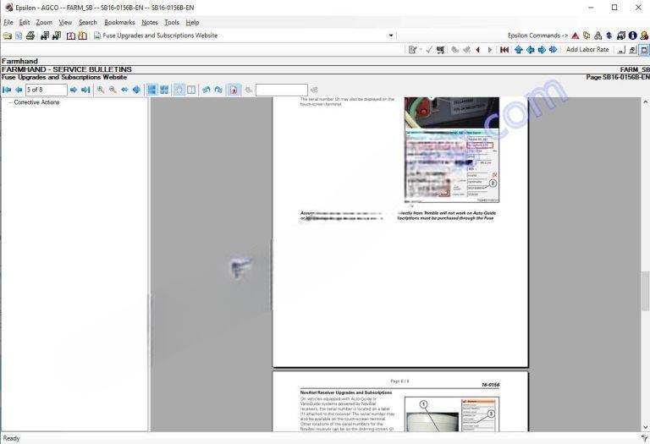
Task: Click the zoom in magnifier icon
Action: click(x=101, y=90)
